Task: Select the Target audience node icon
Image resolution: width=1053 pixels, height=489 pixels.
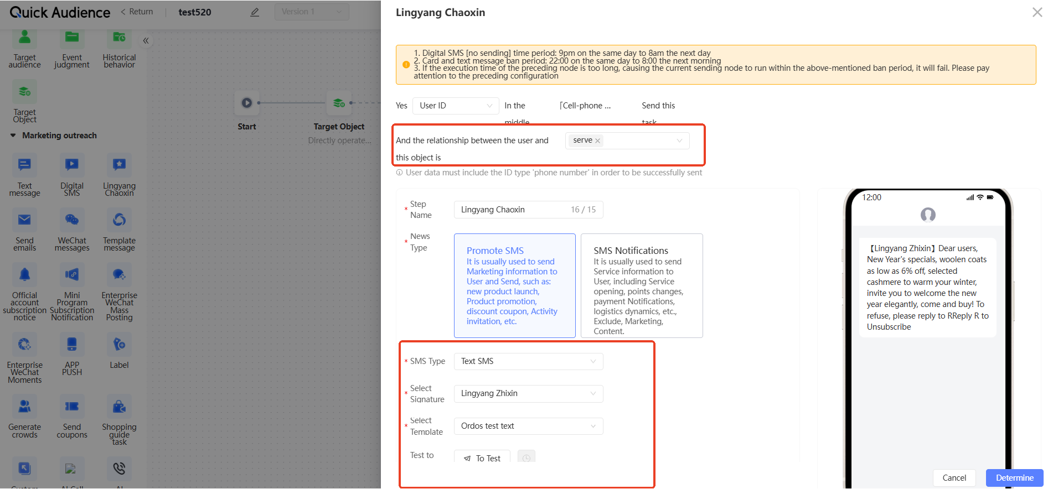Action: (x=24, y=38)
